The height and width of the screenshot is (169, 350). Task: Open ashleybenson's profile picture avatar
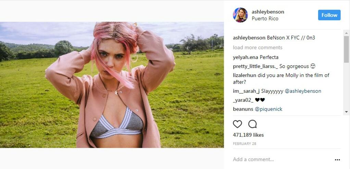(x=240, y=15)
